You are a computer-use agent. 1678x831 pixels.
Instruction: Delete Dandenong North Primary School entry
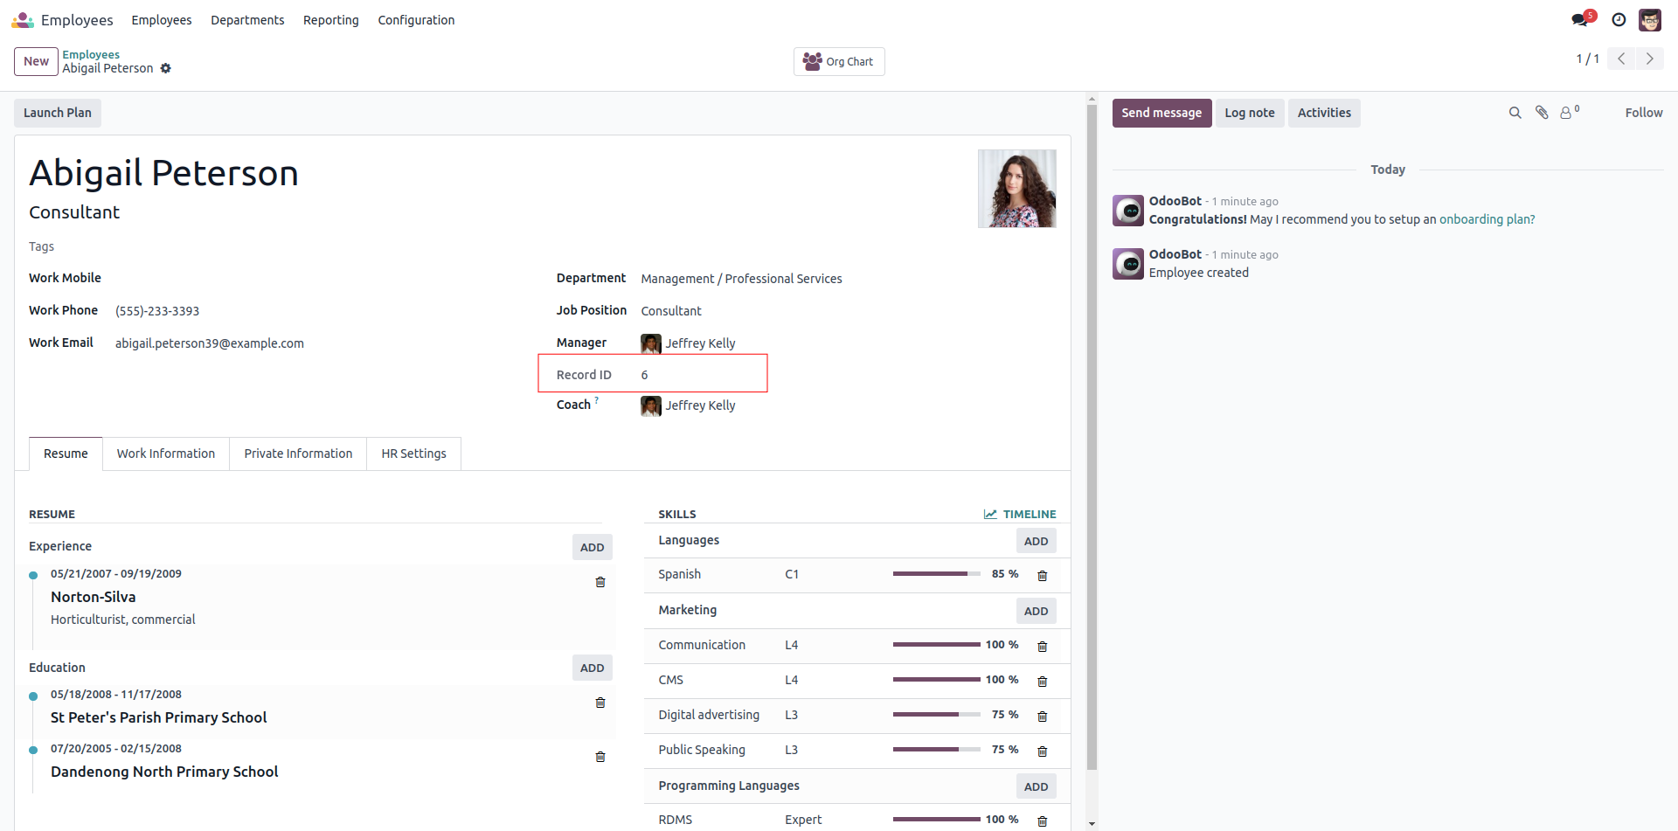[x=600, y=757]
